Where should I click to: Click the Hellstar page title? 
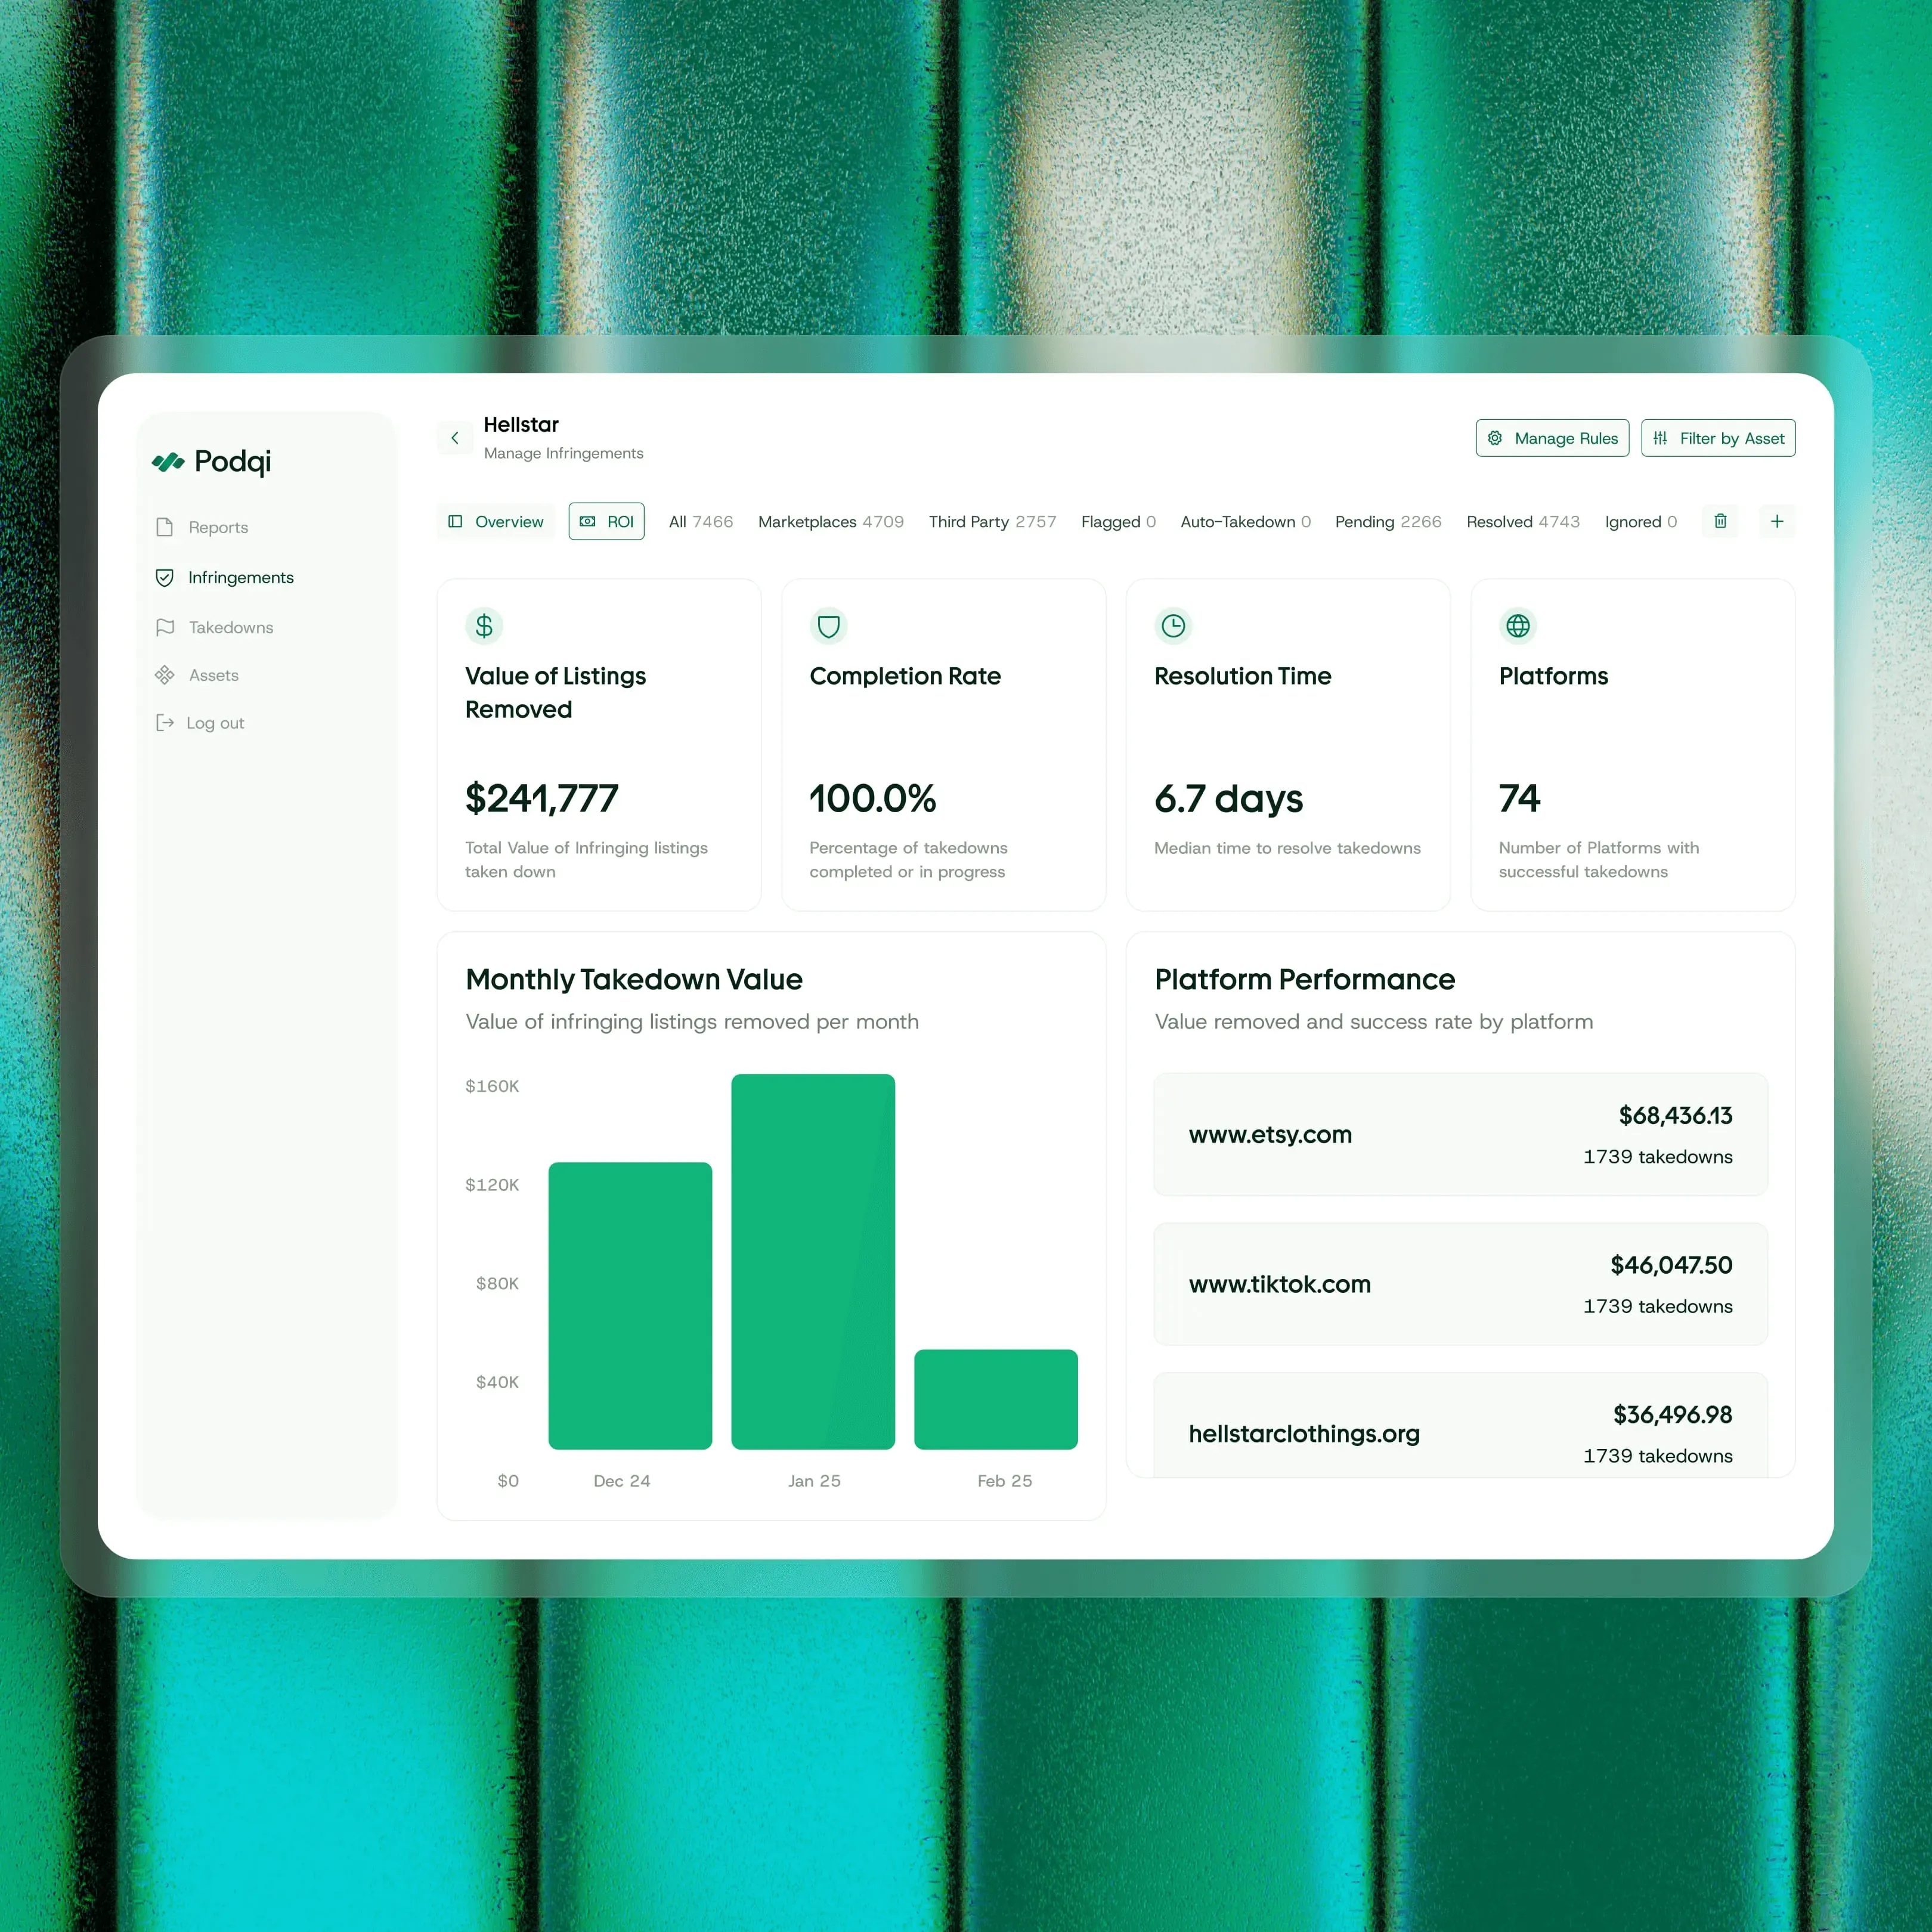point(521,425)
